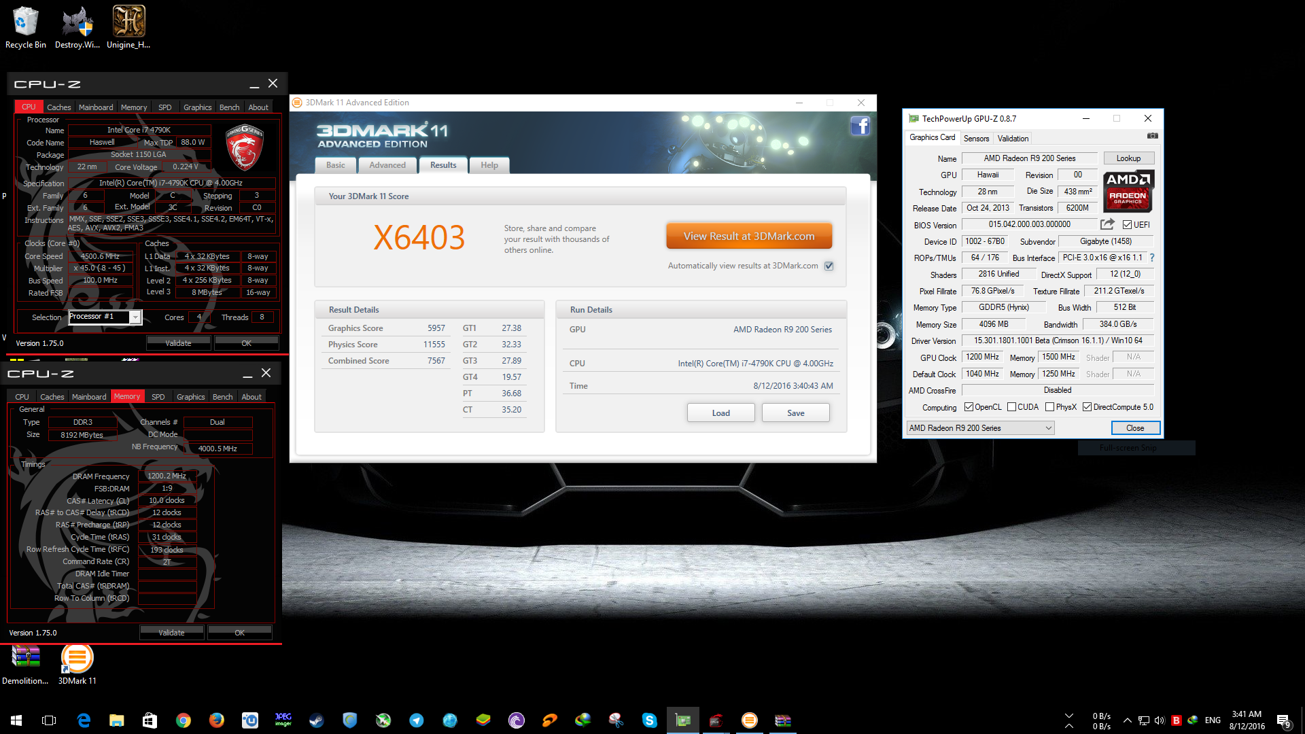Screen dimensions: 1305x734
Task: Switch to the Basic tab in 3DMark 11
Action: pyautogui.click(x=335, y=165)
